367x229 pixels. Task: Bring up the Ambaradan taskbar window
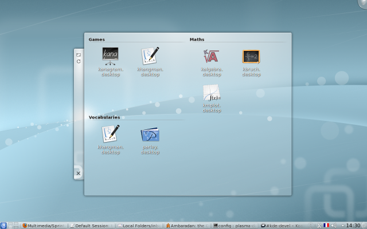click(188, 225)
